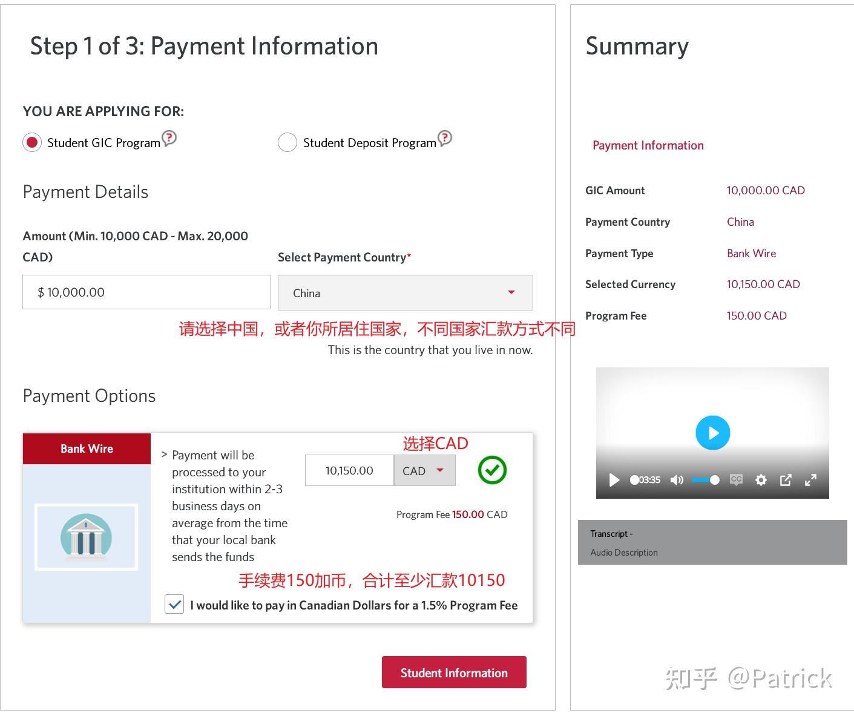Expand the video to fullscreen

click(x=811, y=480)
